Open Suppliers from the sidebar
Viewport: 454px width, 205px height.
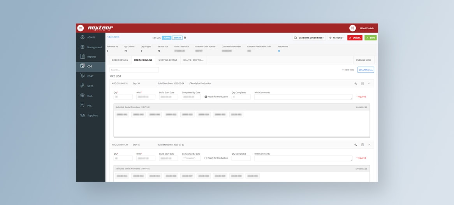coord(92,116)
